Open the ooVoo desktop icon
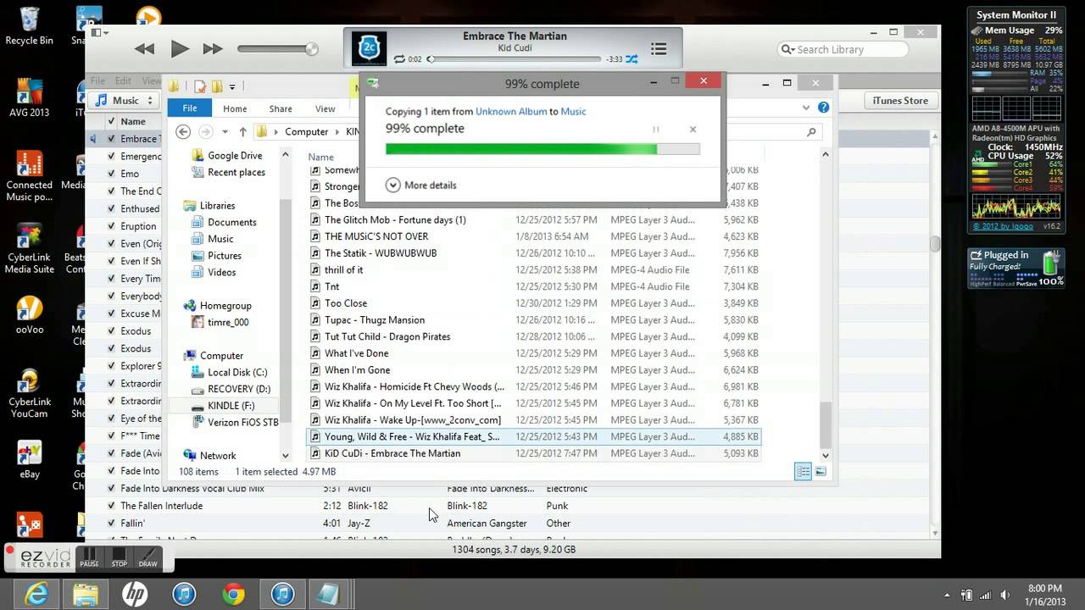This screenshot has width=1085, height=610. click(29, 315)
